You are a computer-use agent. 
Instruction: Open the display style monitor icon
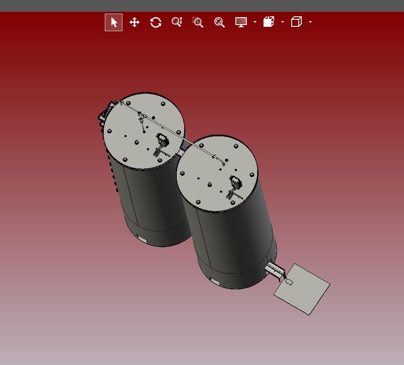pyautogui.click(x=241, y=22)
